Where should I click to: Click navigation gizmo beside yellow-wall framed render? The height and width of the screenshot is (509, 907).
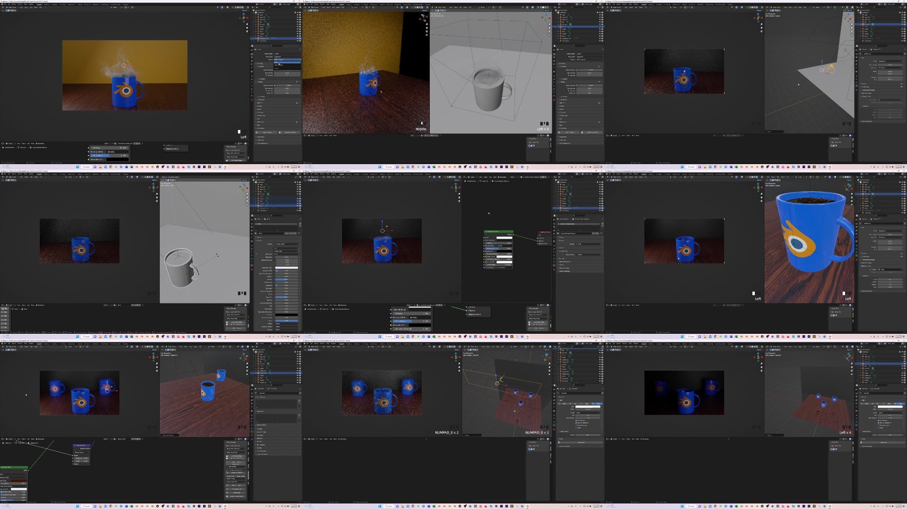[243, 18]
